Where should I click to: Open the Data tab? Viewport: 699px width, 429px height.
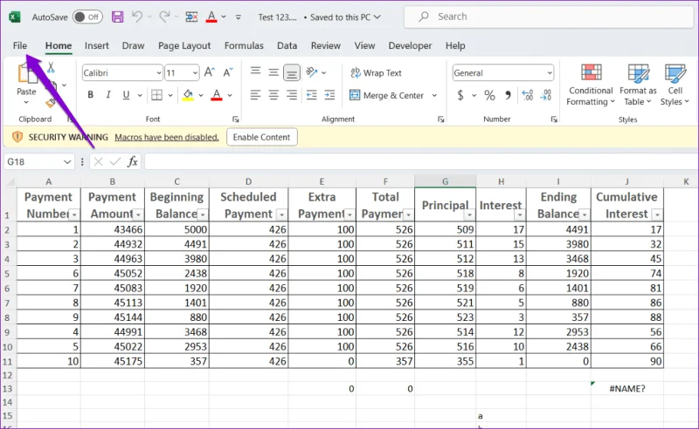click(x=287, y=45)
